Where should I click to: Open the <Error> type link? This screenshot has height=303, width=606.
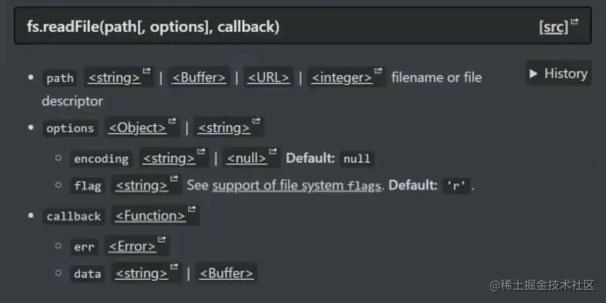(x=132, y=246)
